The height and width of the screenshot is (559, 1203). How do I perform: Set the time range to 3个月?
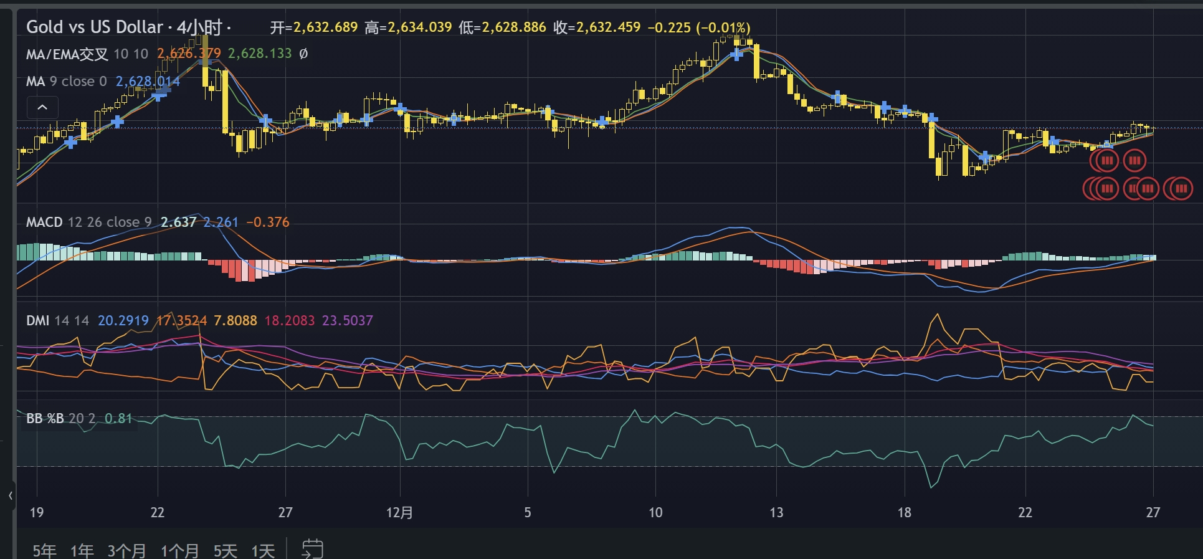(x=126, y=551)
